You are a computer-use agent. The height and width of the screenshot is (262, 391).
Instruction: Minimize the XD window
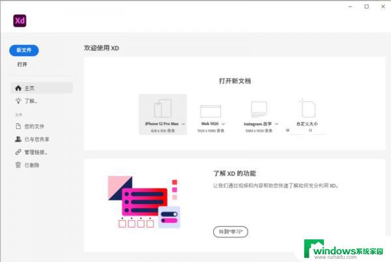coord(351,7)
